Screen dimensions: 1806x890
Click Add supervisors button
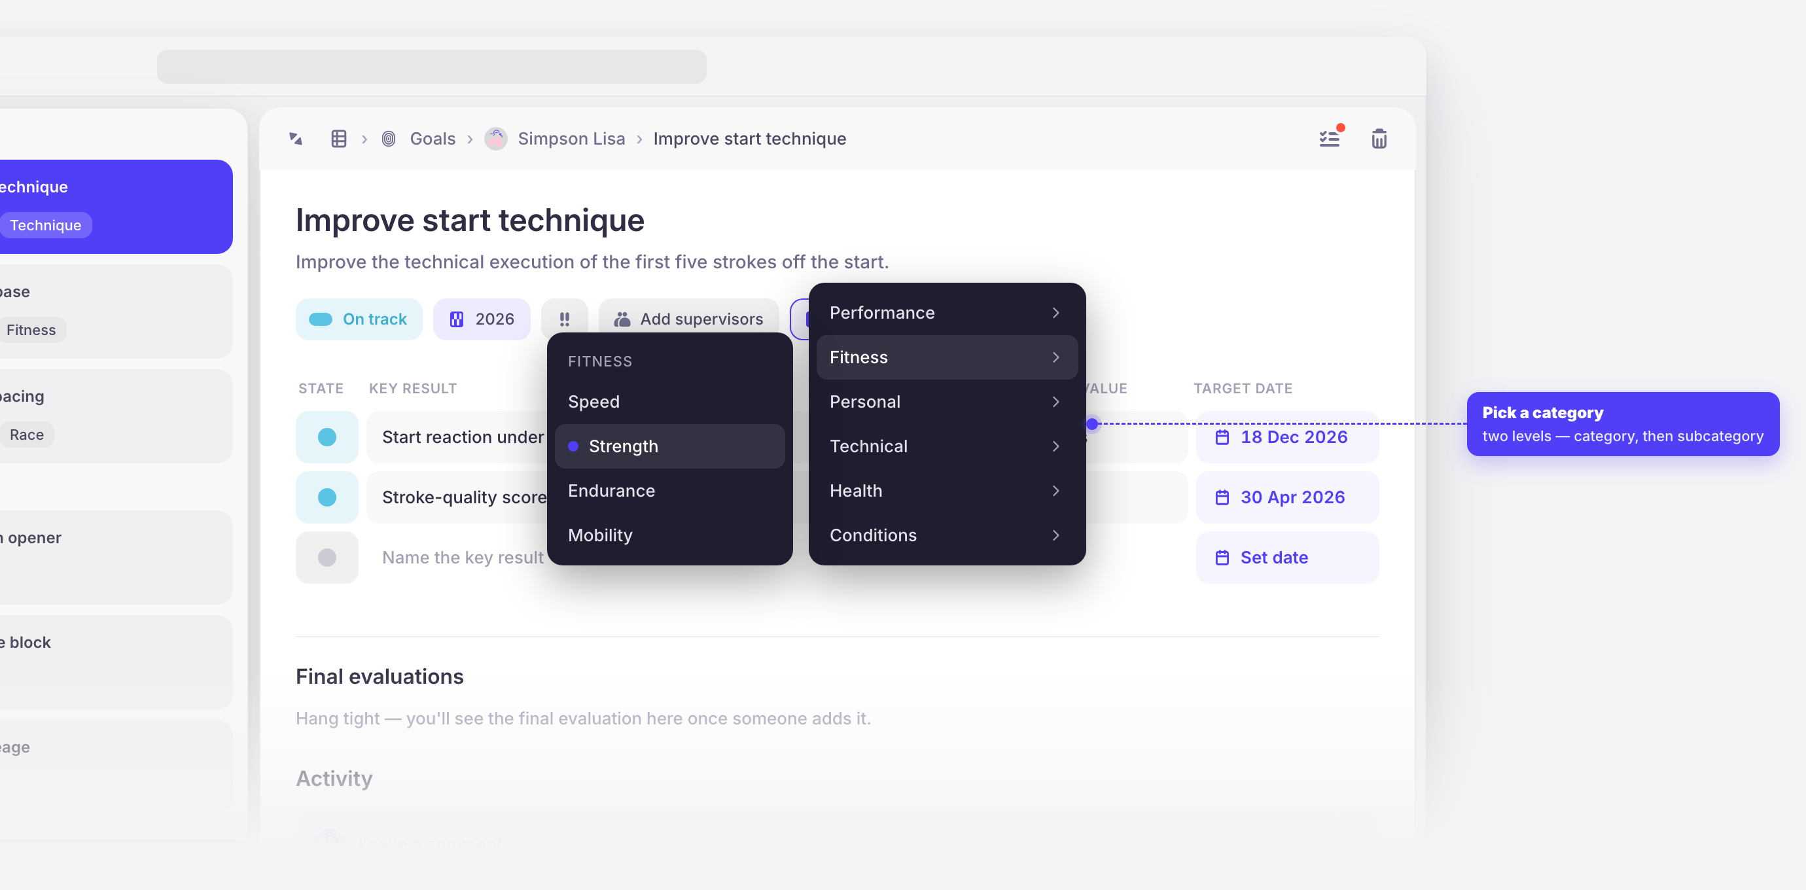[x=688, y=319]
